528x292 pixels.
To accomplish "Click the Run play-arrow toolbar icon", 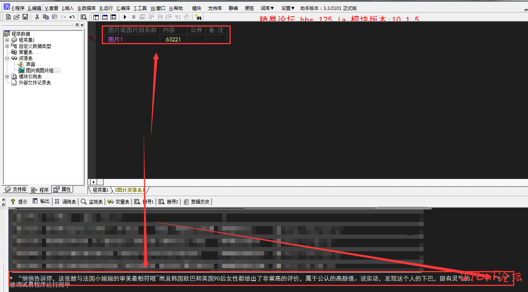I will (x=125, y=17).
